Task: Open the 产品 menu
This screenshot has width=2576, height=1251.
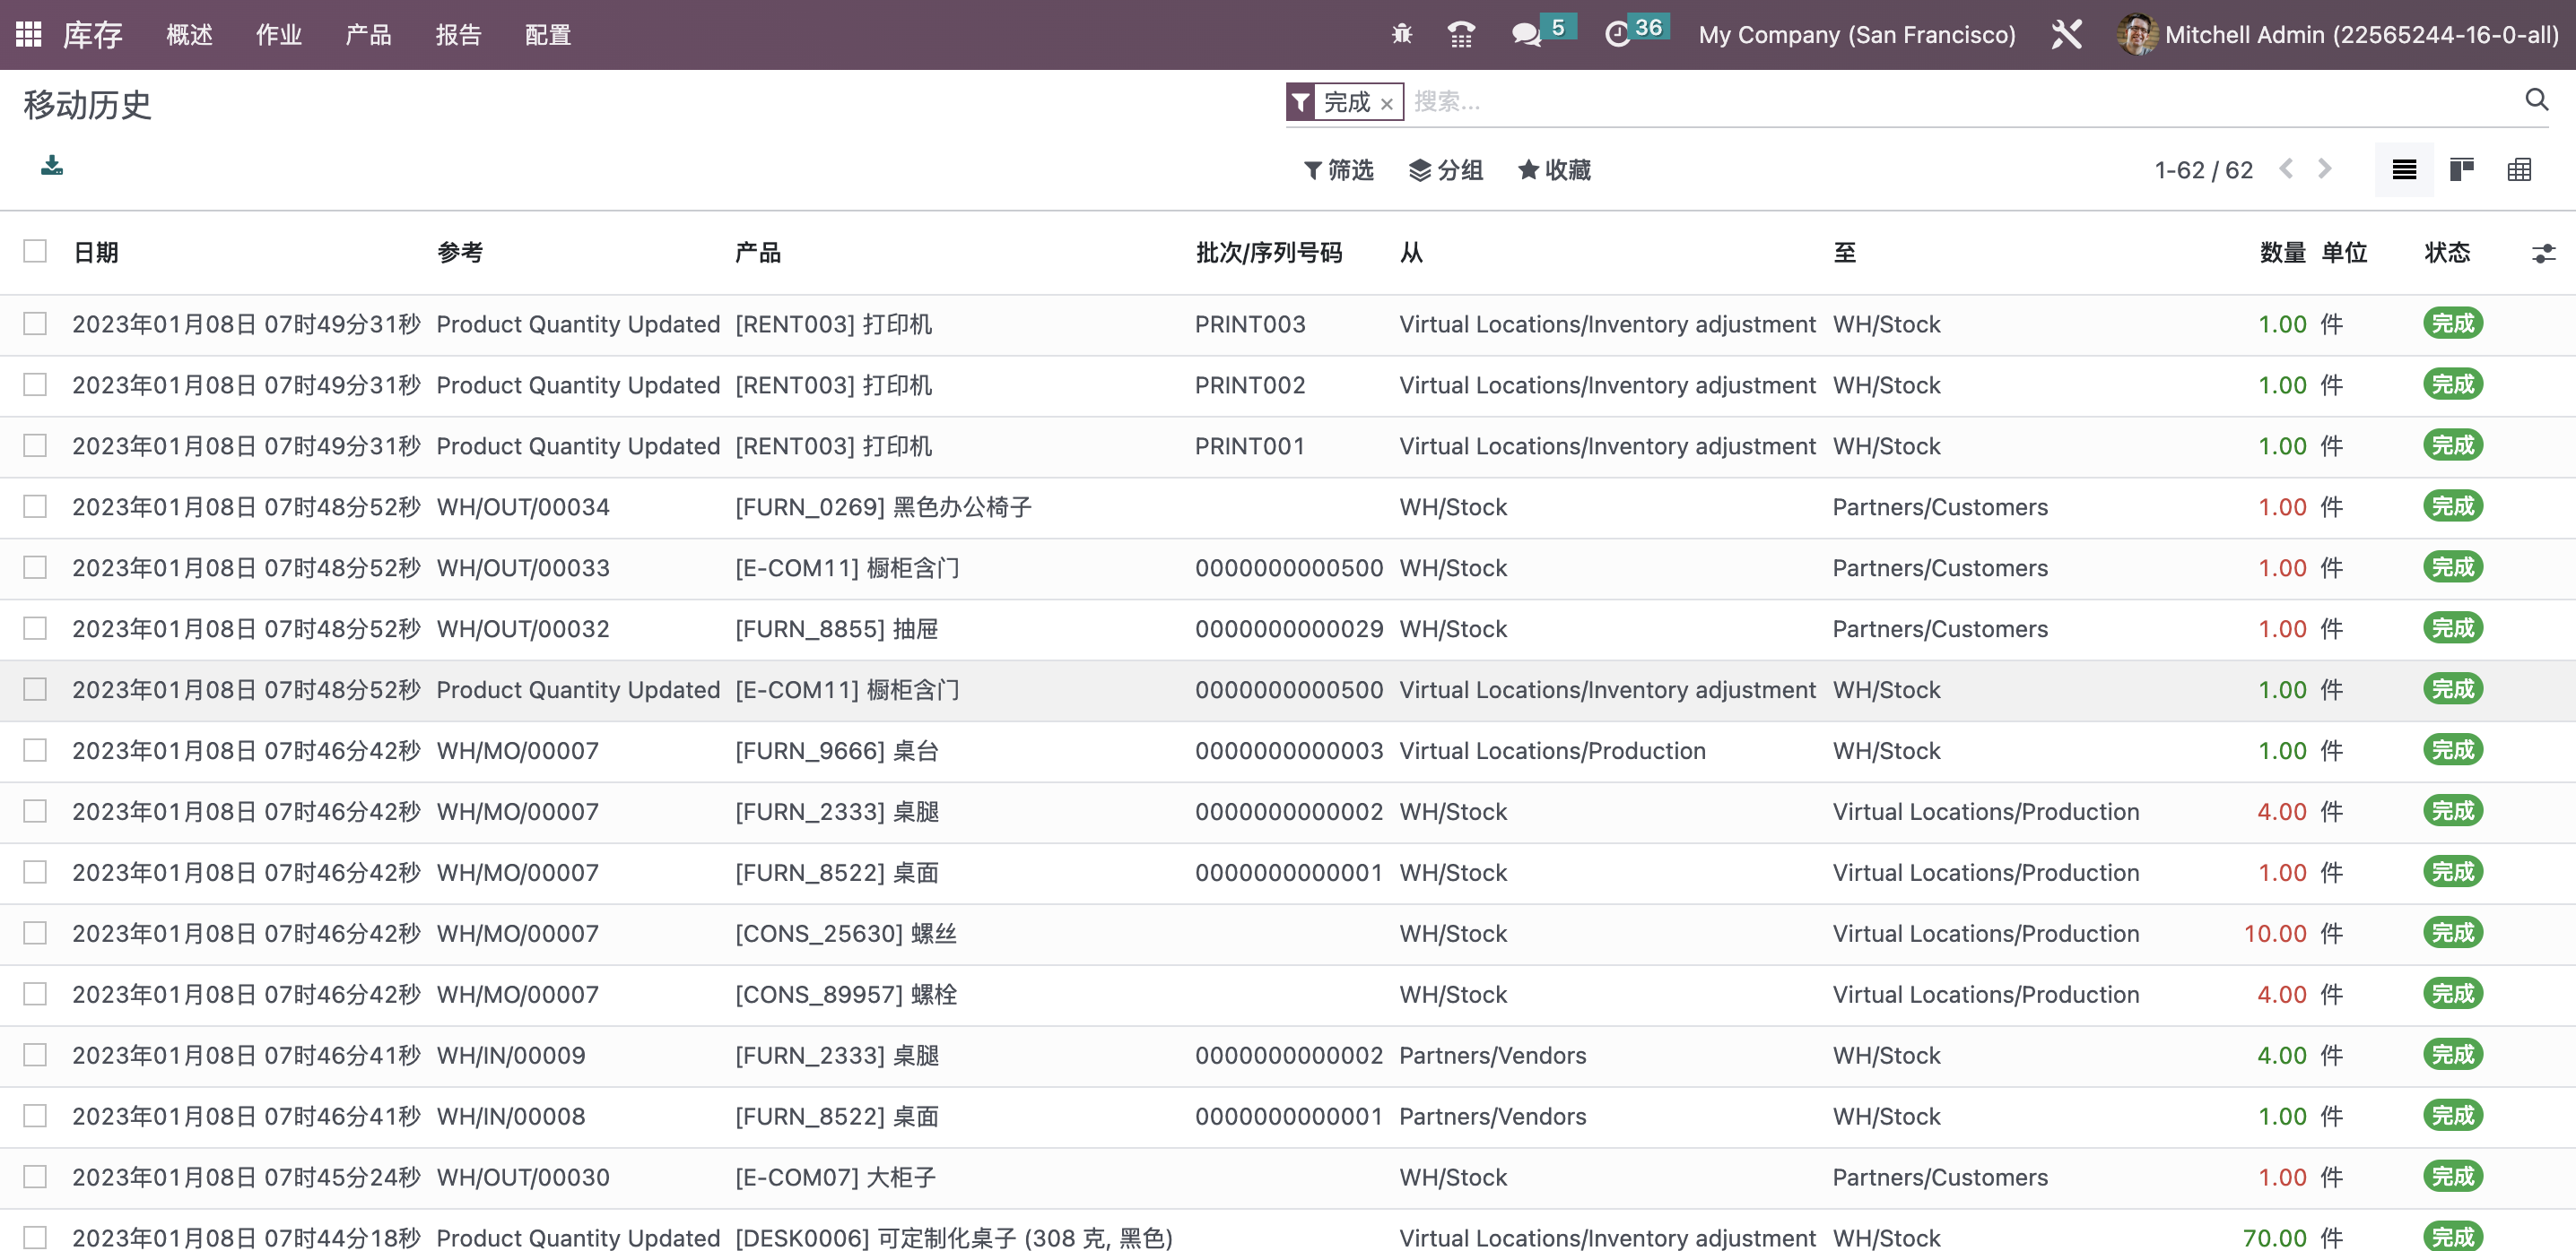Action: click(368, 35)
